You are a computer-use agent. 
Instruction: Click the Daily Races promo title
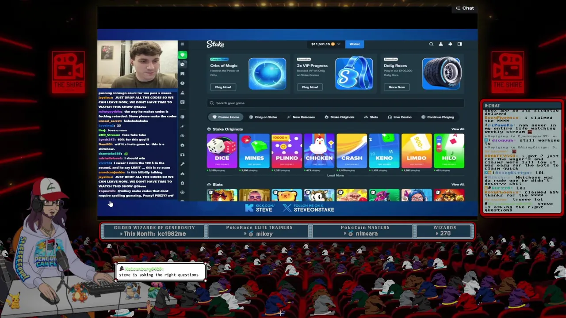point(395,66)
